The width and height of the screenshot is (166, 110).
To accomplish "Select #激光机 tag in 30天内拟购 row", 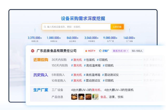I will (x=77, y=60).
